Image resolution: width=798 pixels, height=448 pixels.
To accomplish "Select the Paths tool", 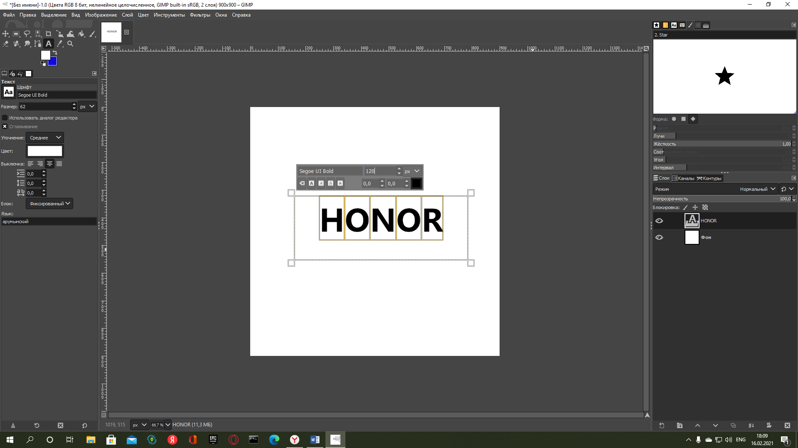I will 38,44.
